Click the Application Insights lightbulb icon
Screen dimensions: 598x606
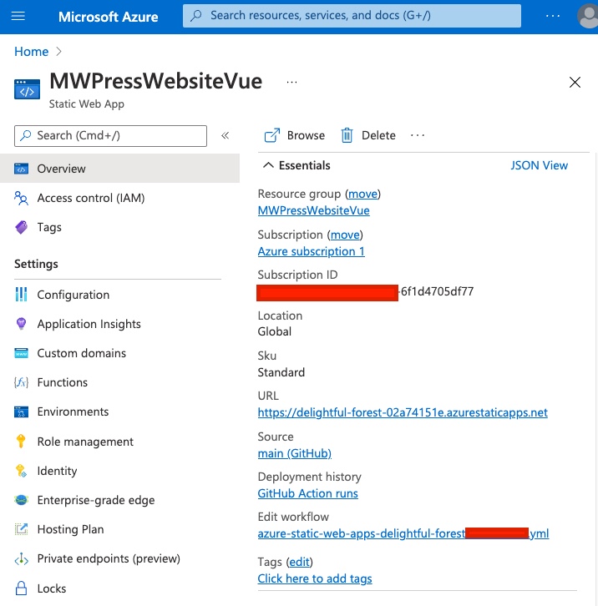[21, 324]
